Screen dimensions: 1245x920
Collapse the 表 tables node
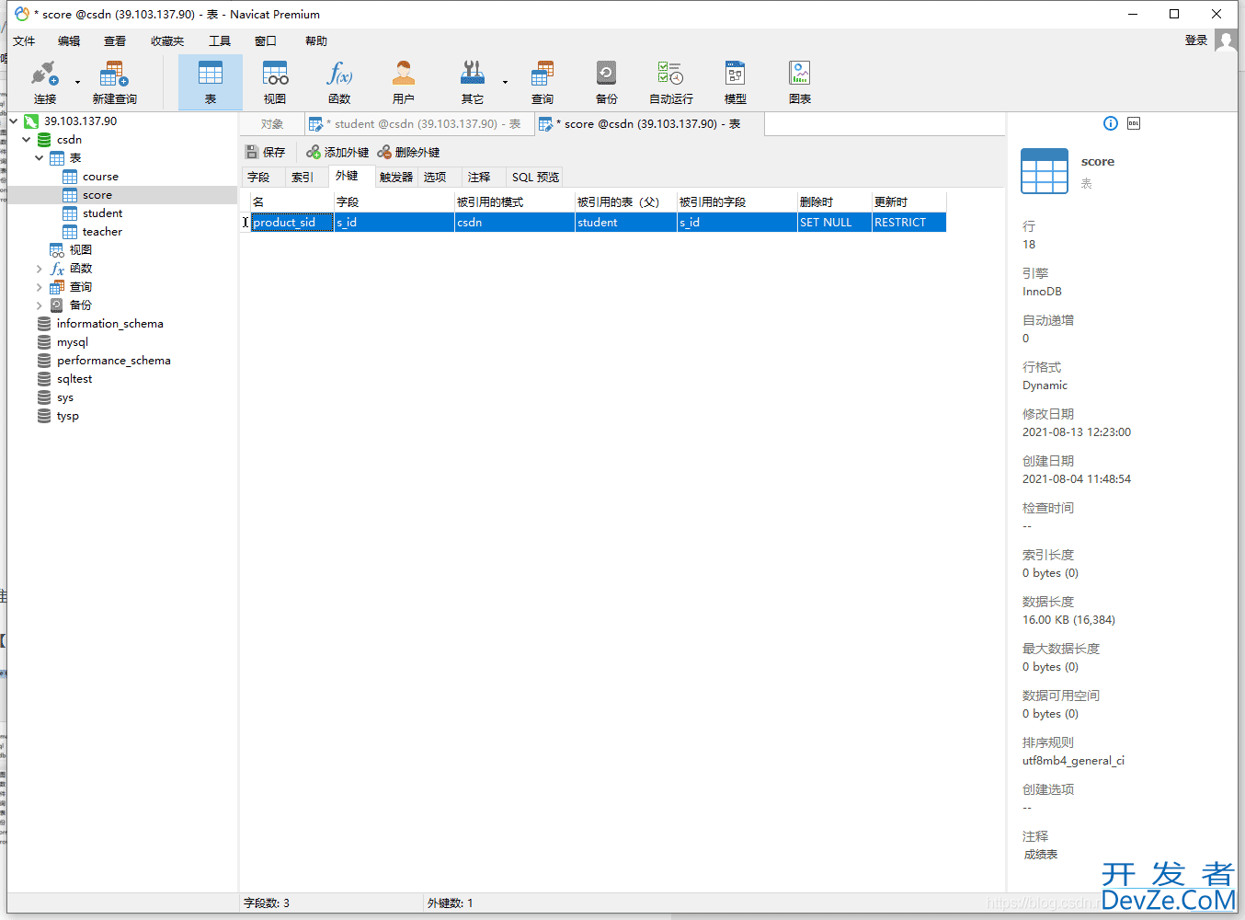click(x=40, y=158)
